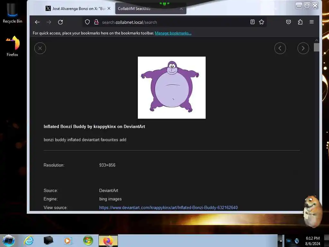This screenshot has width=329, height=247.
Task: Reload the current page
Action: coord(60,22)
